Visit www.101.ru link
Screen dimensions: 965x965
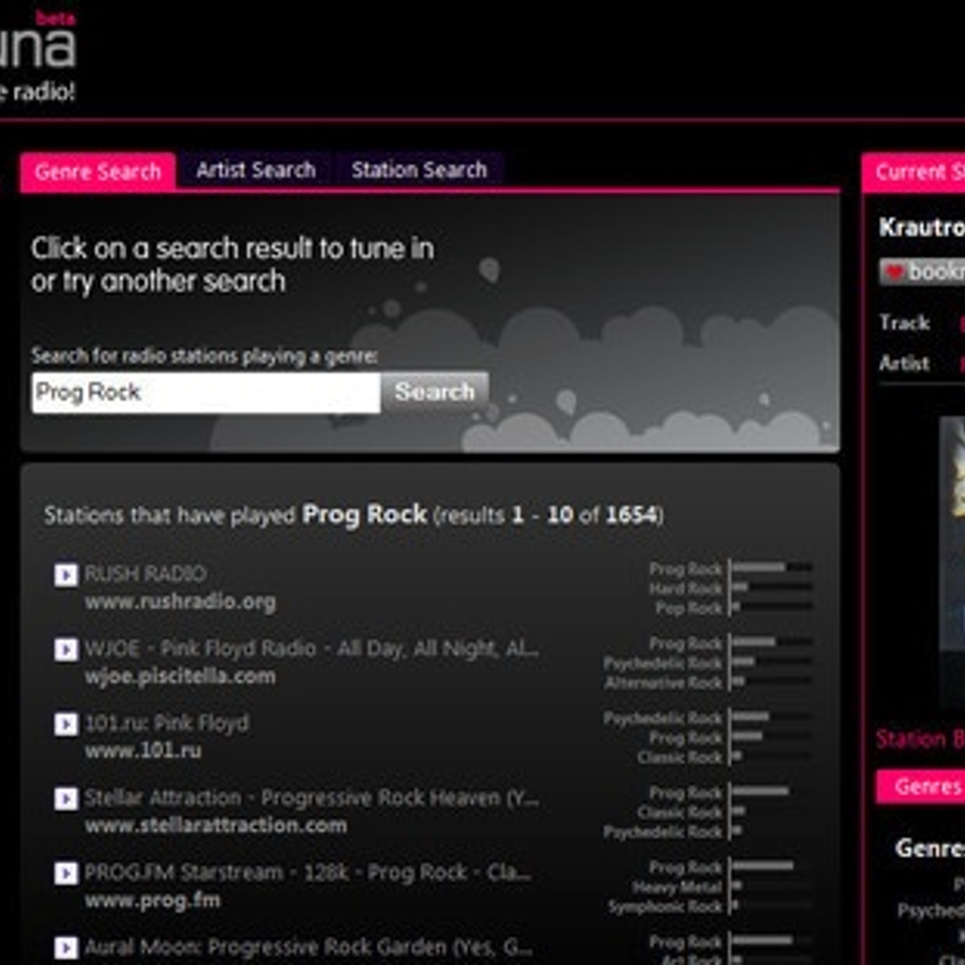coord(143,751)
